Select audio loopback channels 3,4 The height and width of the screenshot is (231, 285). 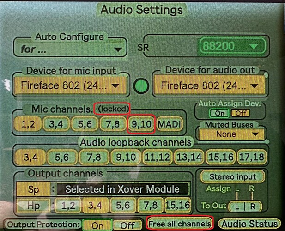click(30, 157)
